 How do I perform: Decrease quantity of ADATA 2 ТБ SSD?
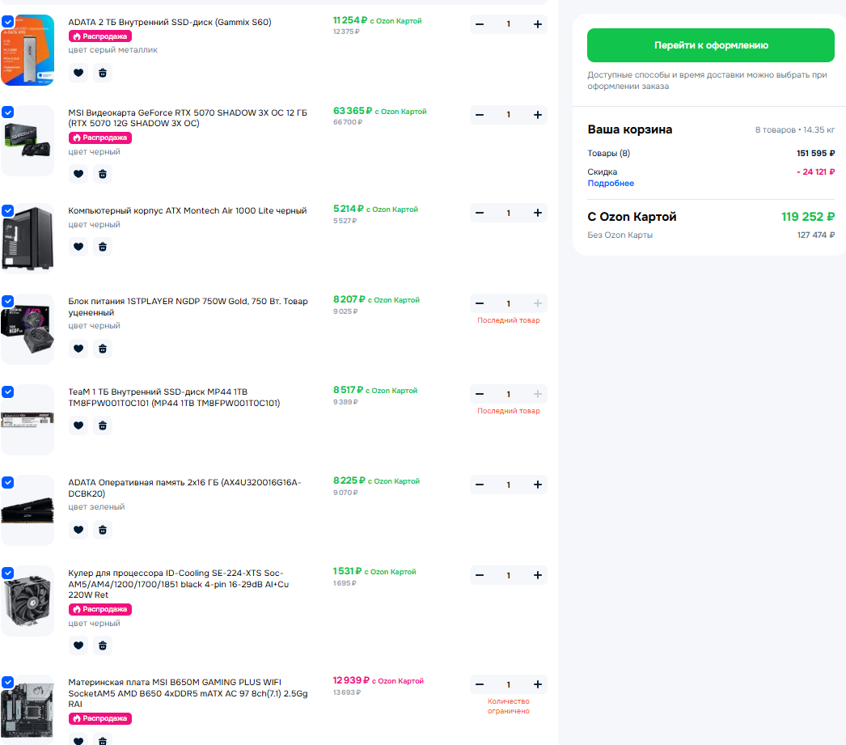(x=480, y=24)
